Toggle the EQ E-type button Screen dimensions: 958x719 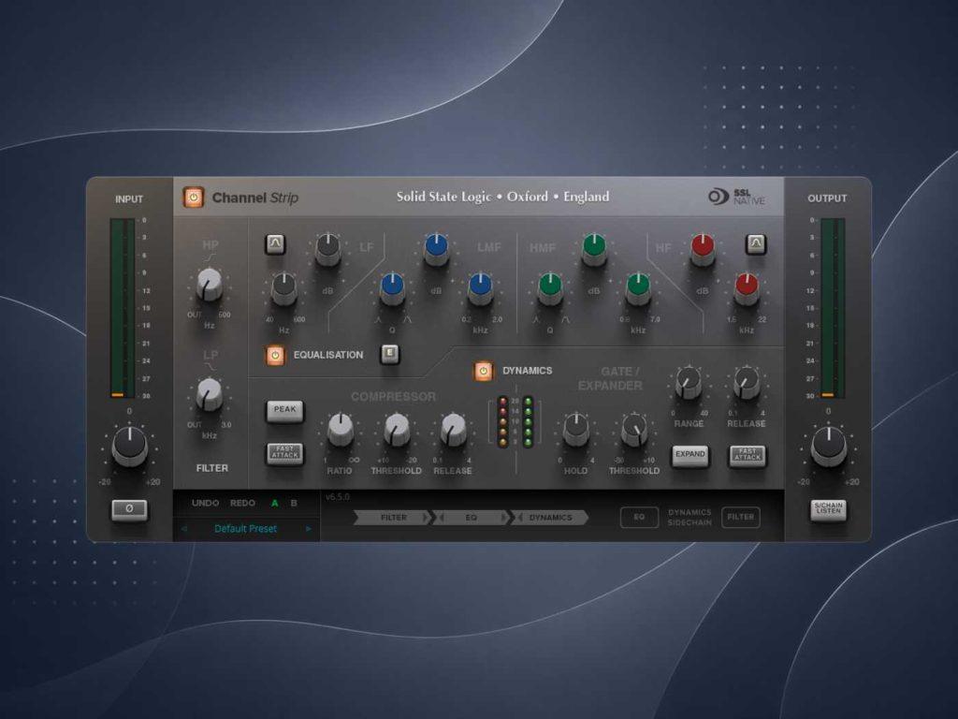click(390, 354)
